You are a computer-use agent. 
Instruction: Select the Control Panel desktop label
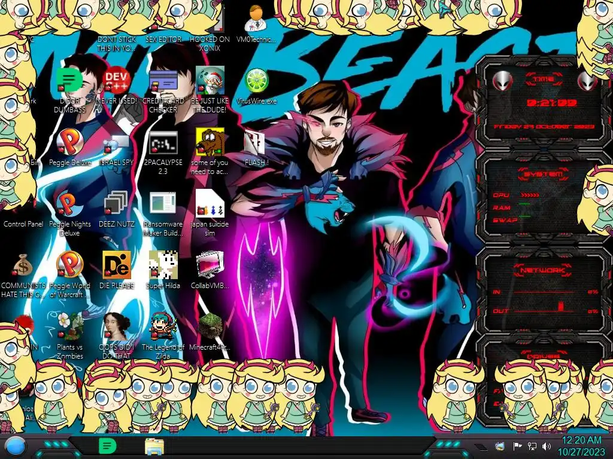coord(23,224)
